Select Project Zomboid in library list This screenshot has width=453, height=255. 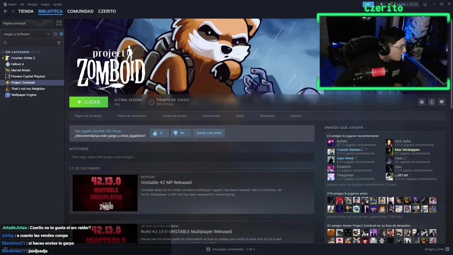[x=32, y=83]
